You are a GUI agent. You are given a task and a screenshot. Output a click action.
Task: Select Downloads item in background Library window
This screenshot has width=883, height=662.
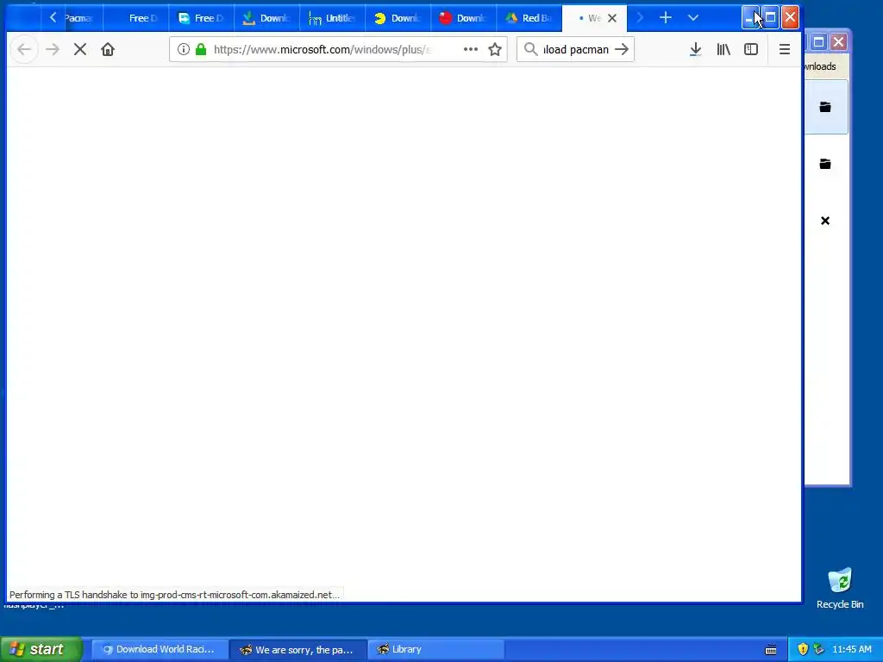820,66
